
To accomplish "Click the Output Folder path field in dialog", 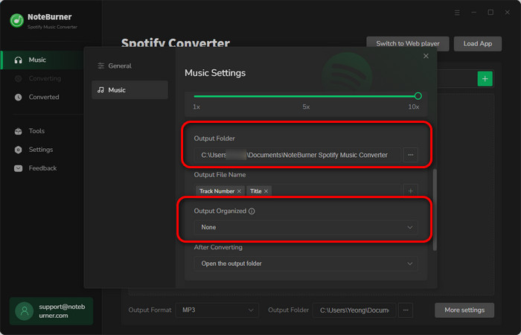I will [x=298, y=155].
